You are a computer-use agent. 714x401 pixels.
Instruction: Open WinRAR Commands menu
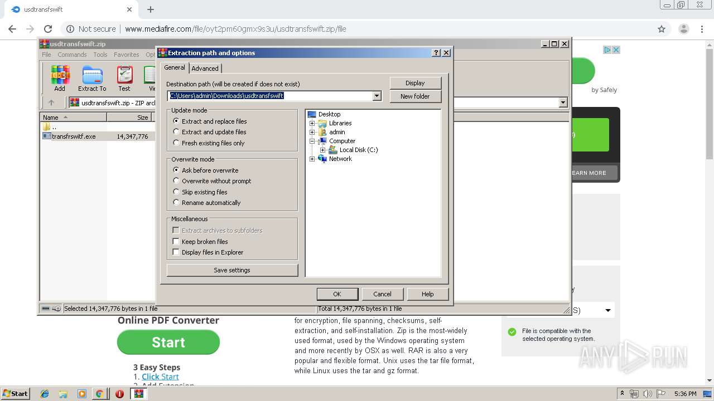(x=72, y=55)
